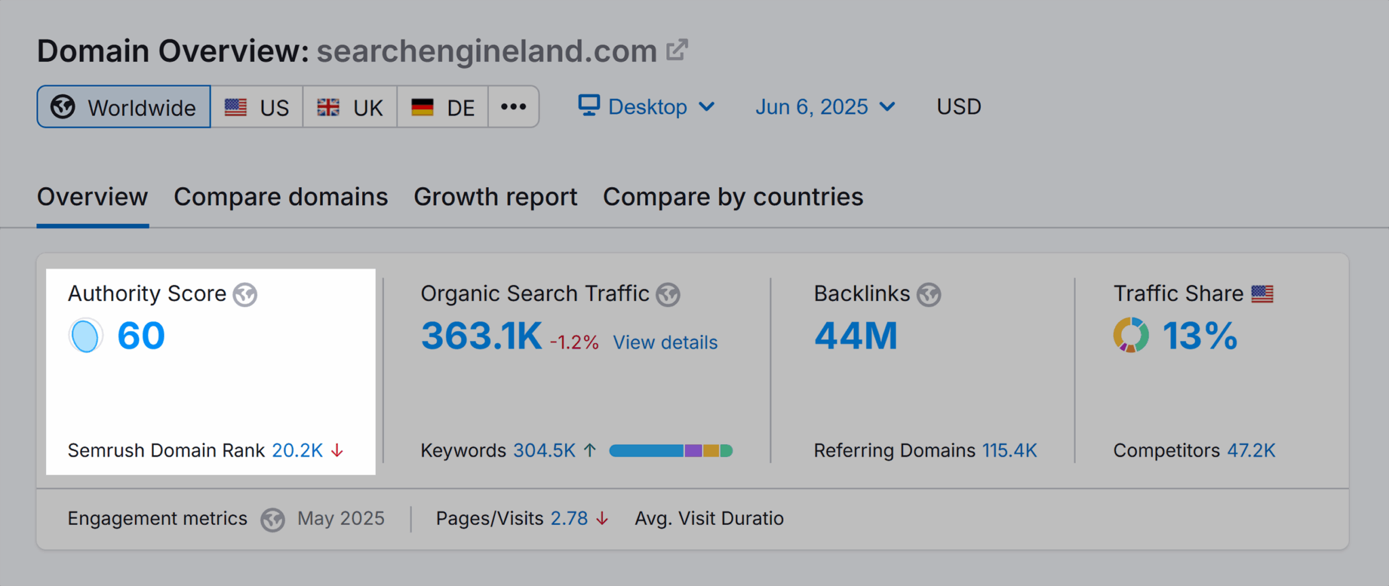
Task: Switch database to US
Action: point(257,106)
